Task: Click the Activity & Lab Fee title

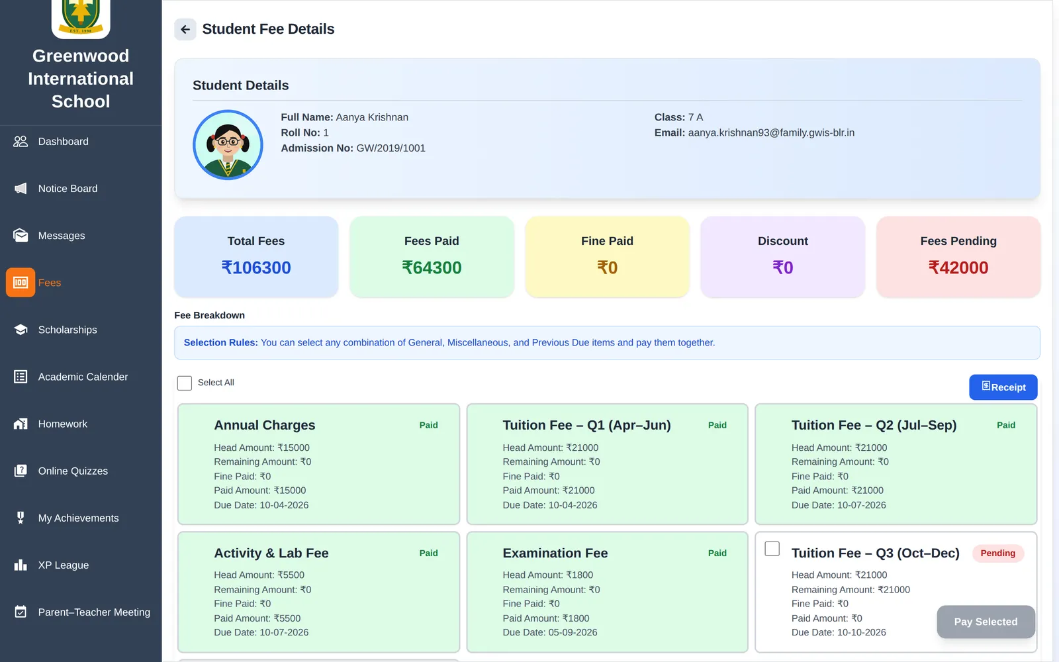Action: click(271, 553)
